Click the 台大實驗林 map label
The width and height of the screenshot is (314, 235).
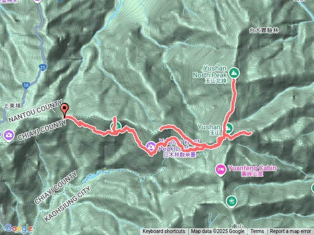click(264, 30)
